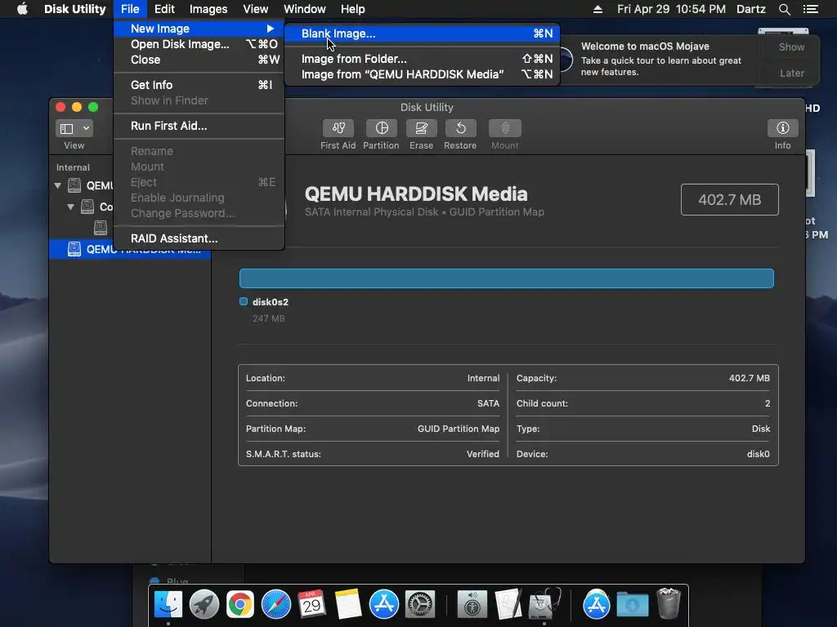Viewport: 837px width, 627px height.
Task: Launch Google Chrome from the Dock
Action: [240, 605]
